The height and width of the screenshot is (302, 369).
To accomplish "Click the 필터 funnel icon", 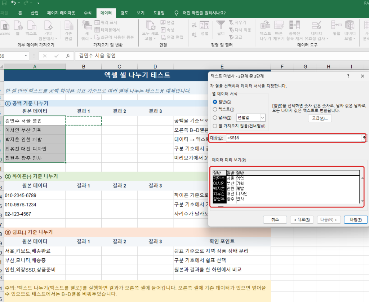I will point(221,25).
